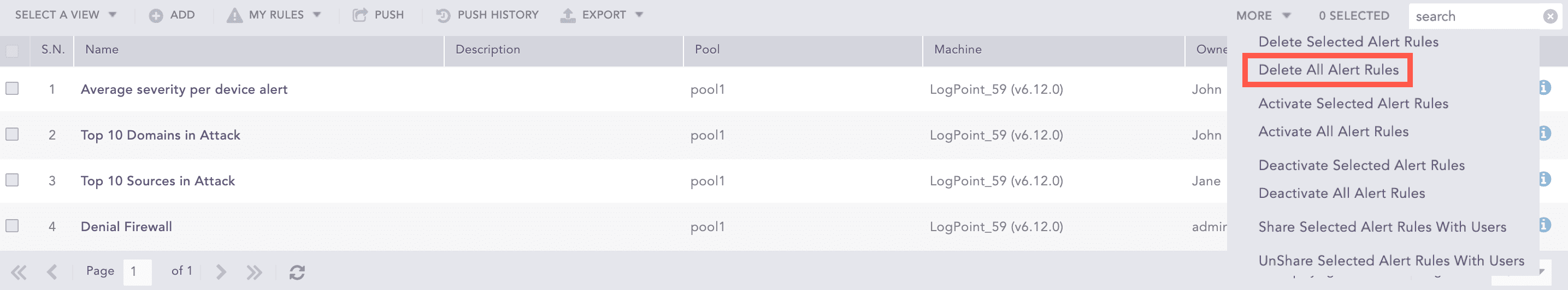Click the Add plus icon

pos(156,16)
